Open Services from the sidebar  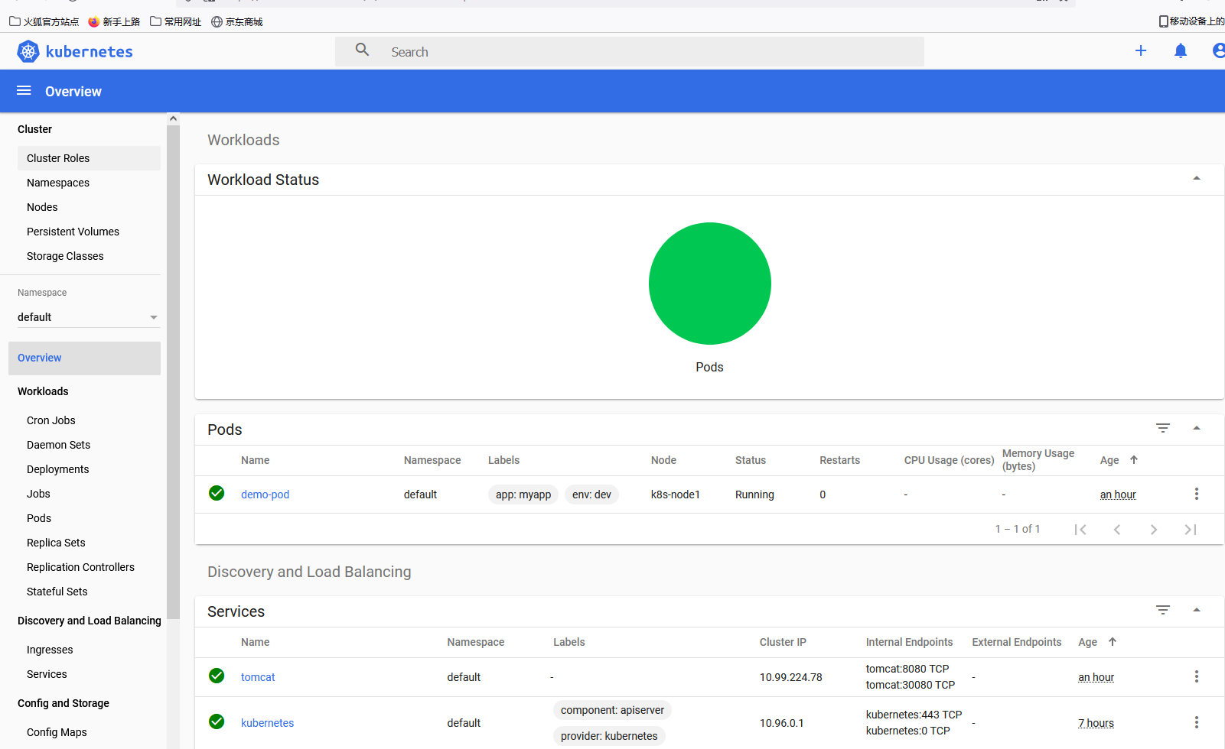(x=47, y=674)
